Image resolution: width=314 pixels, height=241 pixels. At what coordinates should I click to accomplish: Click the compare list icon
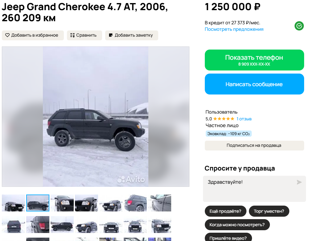tap(72, 35)
